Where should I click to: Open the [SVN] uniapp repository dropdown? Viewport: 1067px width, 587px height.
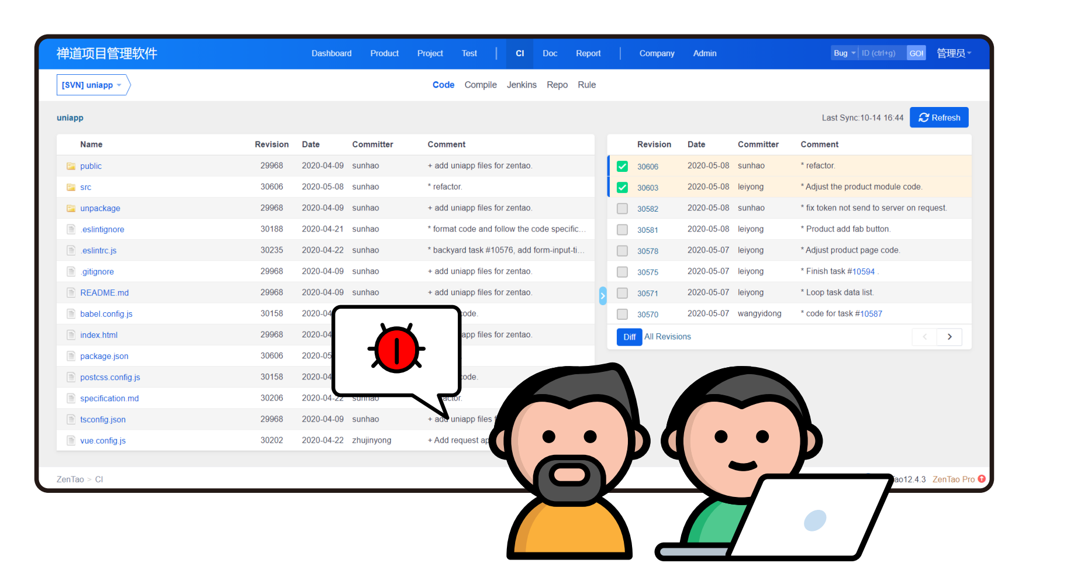(92, 85)
